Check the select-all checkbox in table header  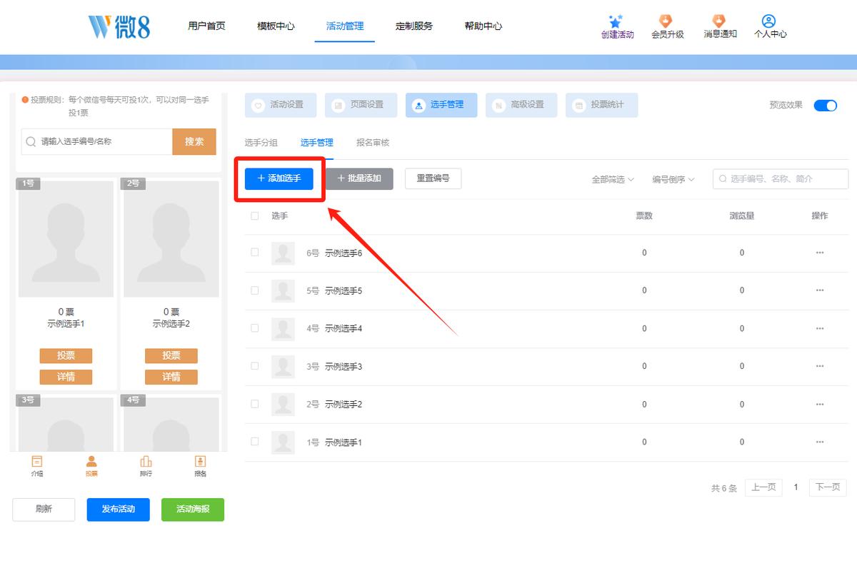[x=255, y=215]
